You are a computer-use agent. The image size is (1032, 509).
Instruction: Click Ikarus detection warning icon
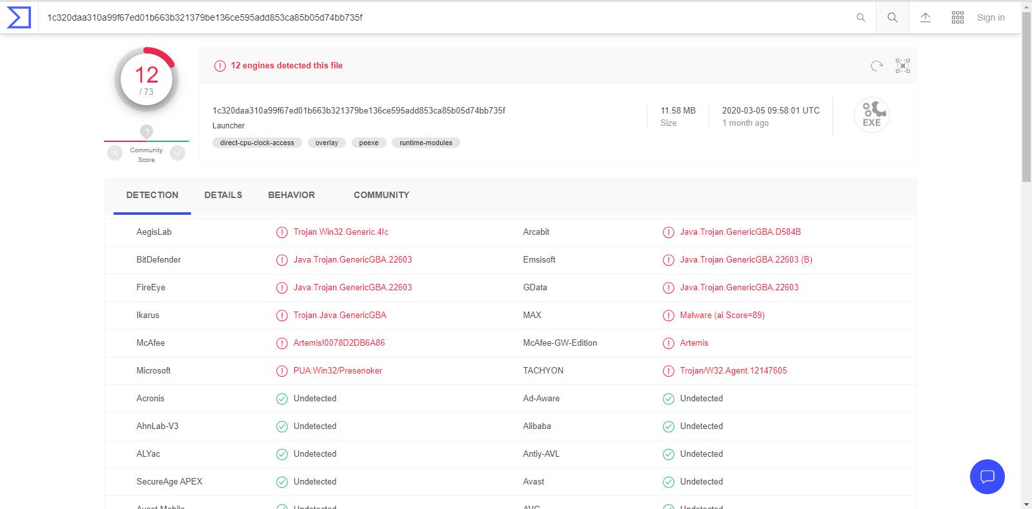pos(282,315)
